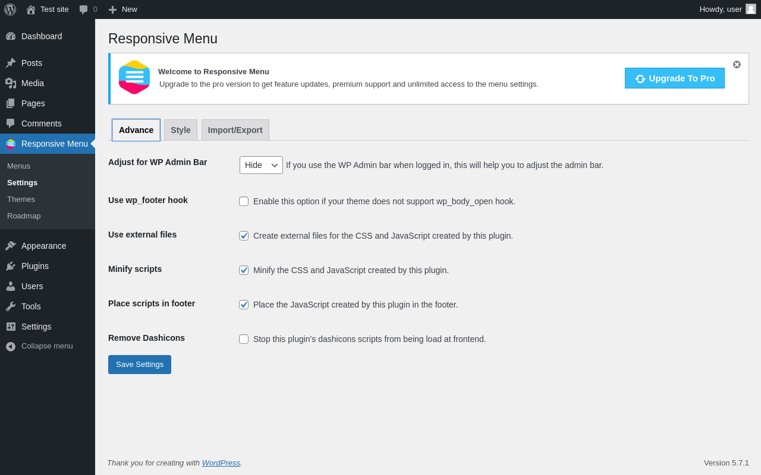Image resolution: width=761 pixels, height=475 pixels.
Task: Open the Plugins sidebar icon
Action: pos(11,266)
